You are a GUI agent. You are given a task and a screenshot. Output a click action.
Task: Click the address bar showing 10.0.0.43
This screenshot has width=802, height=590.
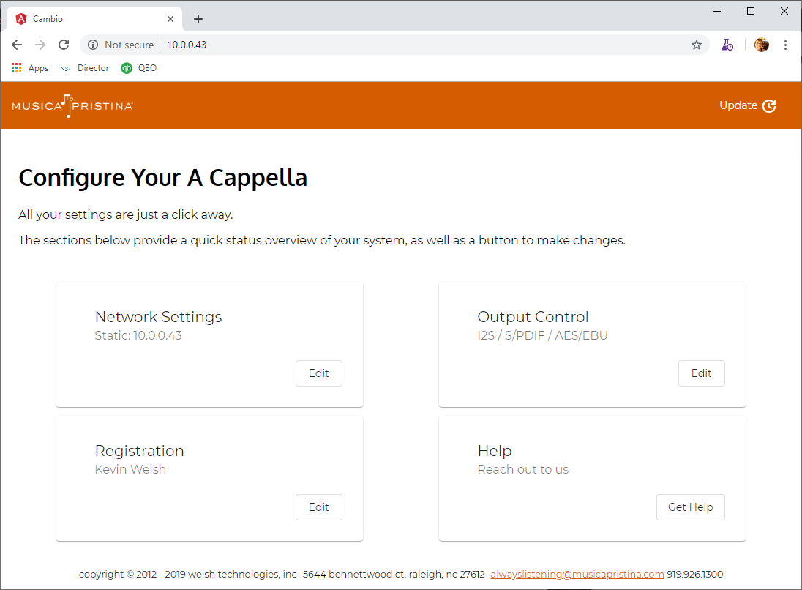394,45
